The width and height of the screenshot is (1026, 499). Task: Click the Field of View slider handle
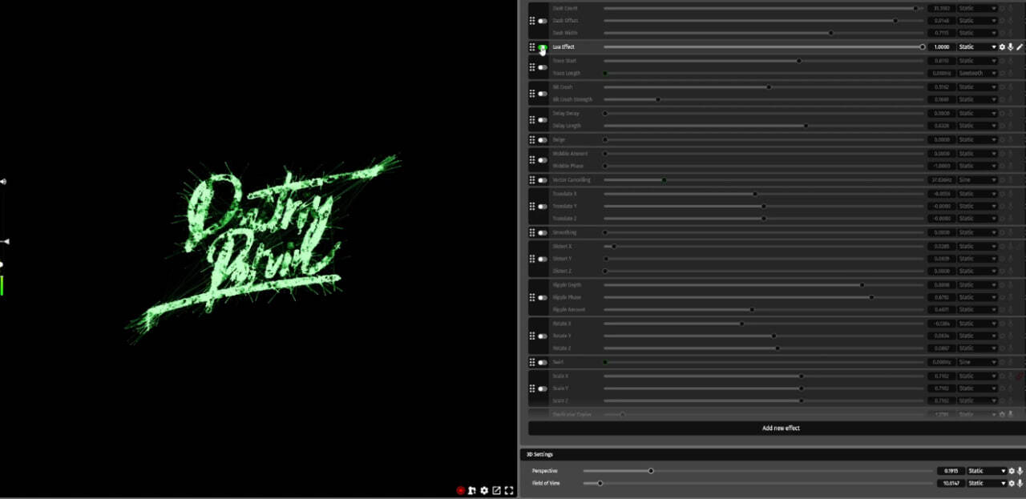pyautogui.click(x=600, y=483)
